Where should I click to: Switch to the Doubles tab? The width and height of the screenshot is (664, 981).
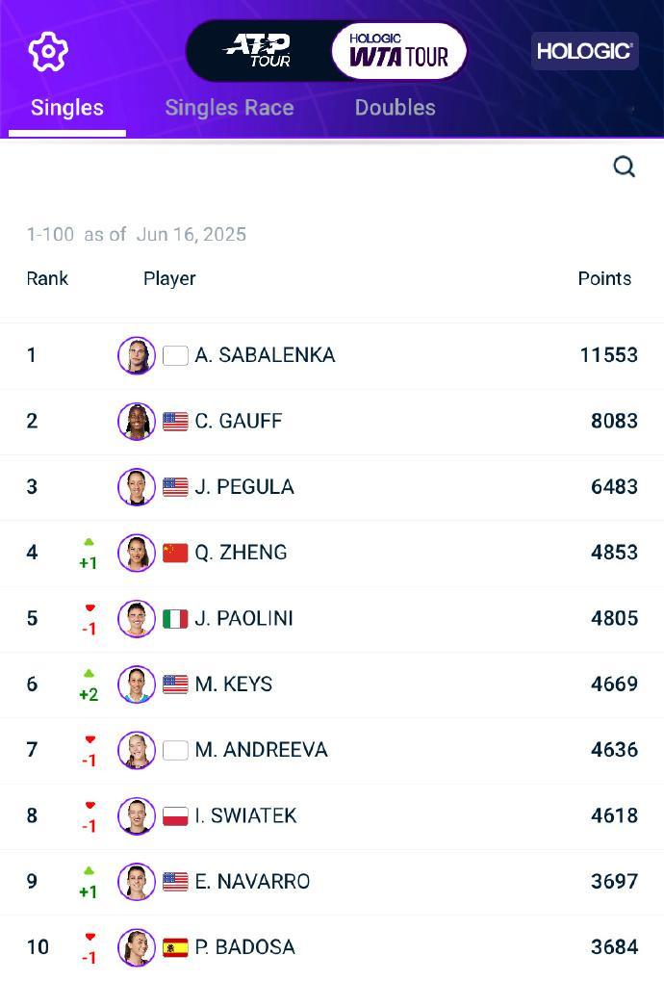coord(396,108)
